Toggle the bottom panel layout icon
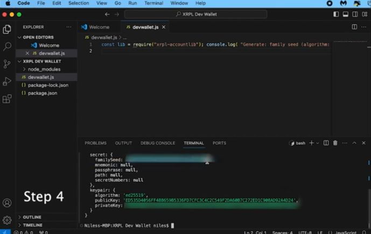Viewport: 371px width, 234px height. tap(346, 14)
